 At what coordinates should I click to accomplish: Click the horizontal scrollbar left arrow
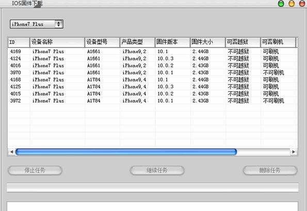coord(11,152)
